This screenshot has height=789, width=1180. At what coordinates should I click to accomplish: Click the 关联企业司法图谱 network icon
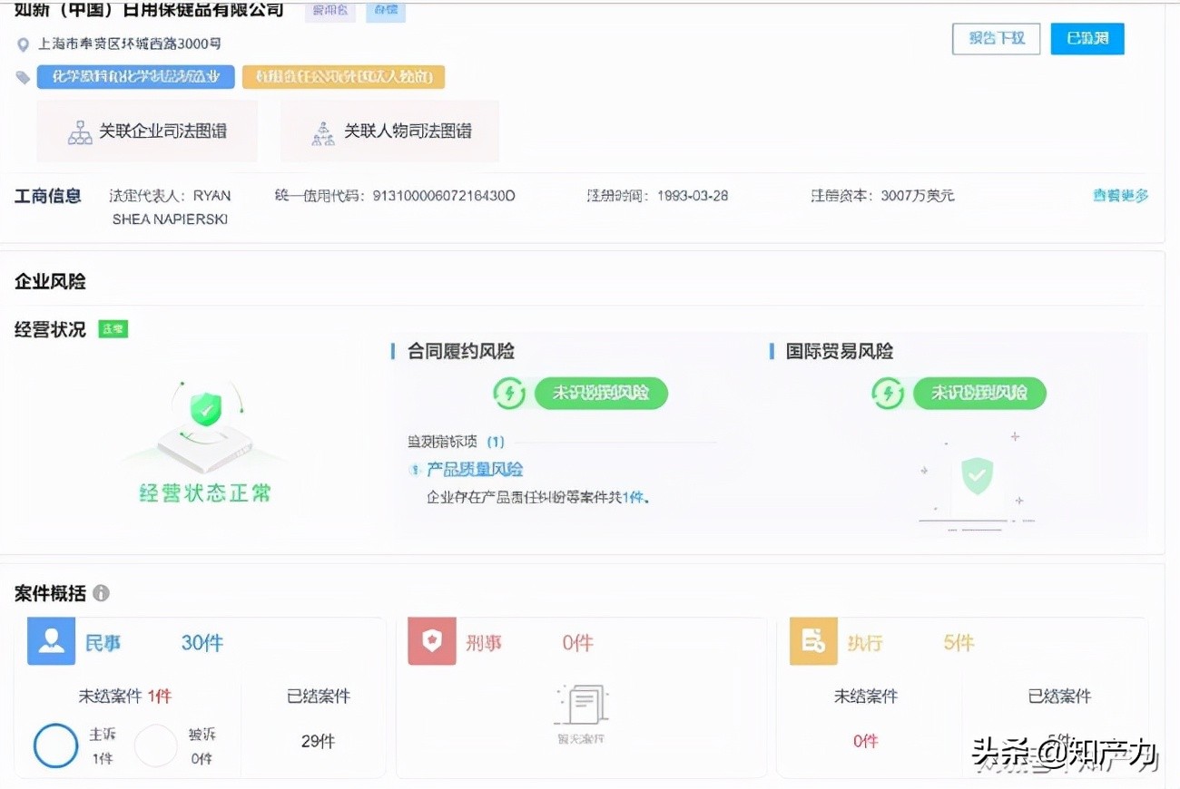pyautogui.click(x=78, y=131)
